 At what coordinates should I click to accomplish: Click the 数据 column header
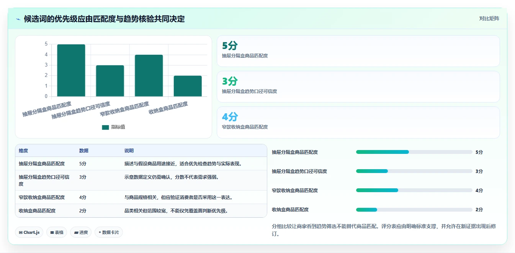84,151
